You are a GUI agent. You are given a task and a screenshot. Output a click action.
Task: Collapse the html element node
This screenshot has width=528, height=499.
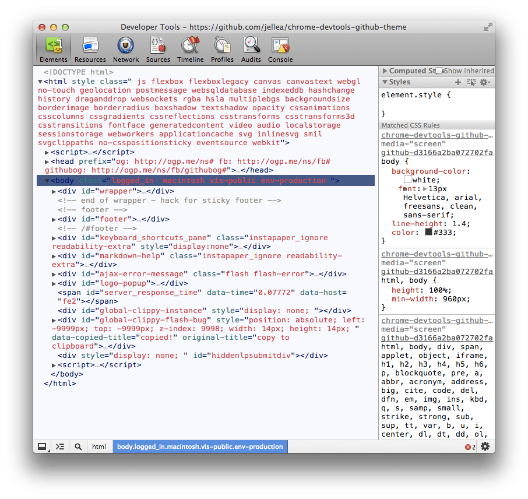(x=40, y=82)
